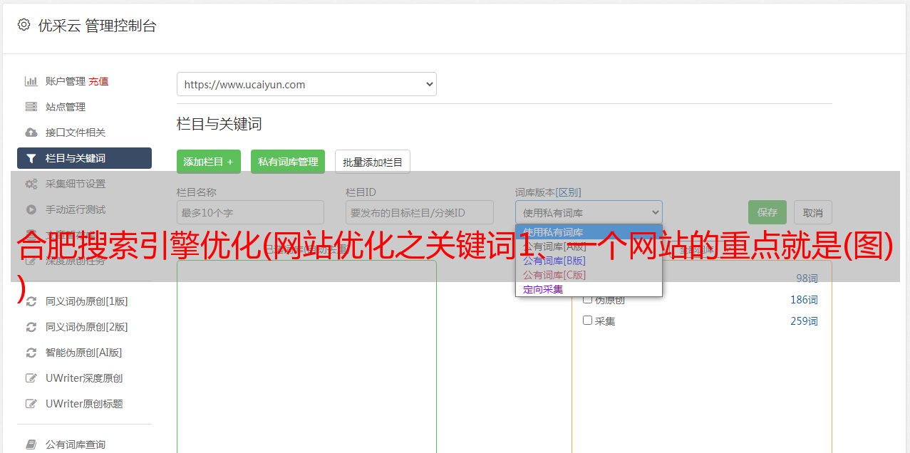This screenshot has width=910, height=453.
Task: Check the 采集 checkbox
Action: coord(588,321)
